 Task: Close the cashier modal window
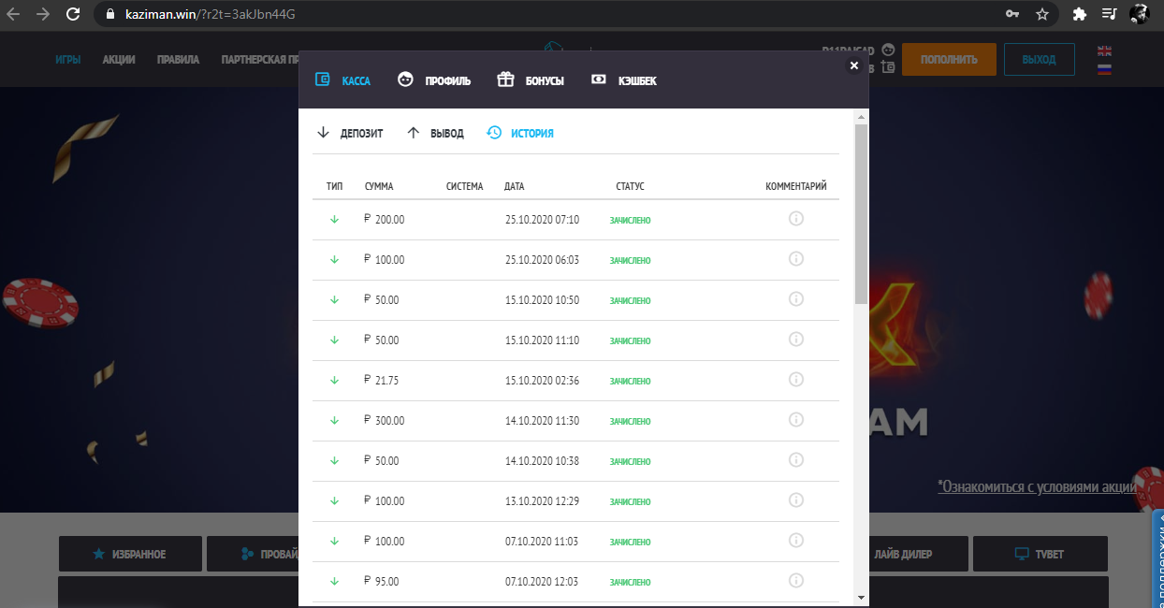(853, 65)
